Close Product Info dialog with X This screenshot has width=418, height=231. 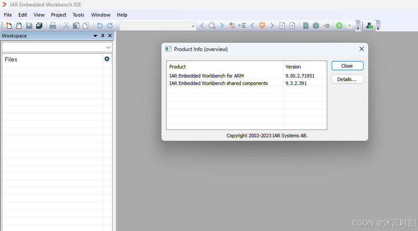tap(361, 49)
